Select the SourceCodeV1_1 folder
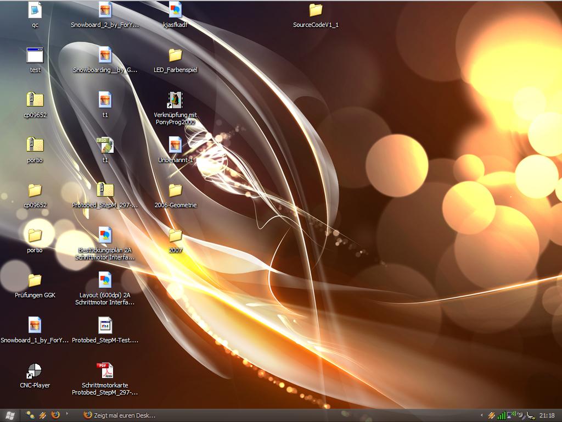 point(316,10)
